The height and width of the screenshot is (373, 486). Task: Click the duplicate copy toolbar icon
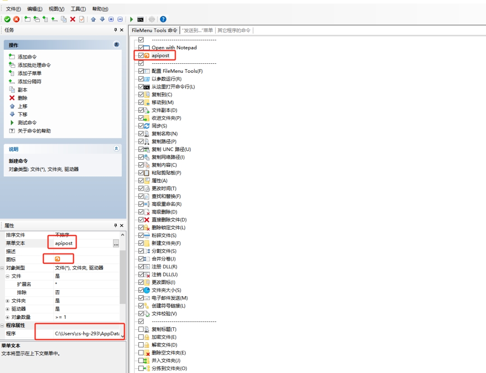coord(63,19)
